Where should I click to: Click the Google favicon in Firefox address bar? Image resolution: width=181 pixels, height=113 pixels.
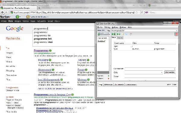point(11,12)
